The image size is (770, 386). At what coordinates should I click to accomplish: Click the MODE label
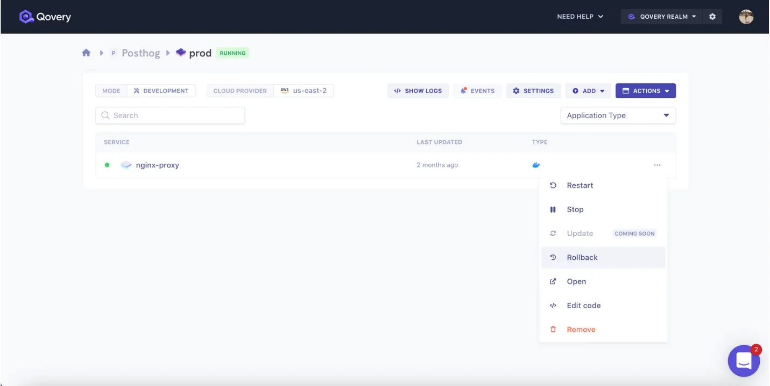pos(111,91)
